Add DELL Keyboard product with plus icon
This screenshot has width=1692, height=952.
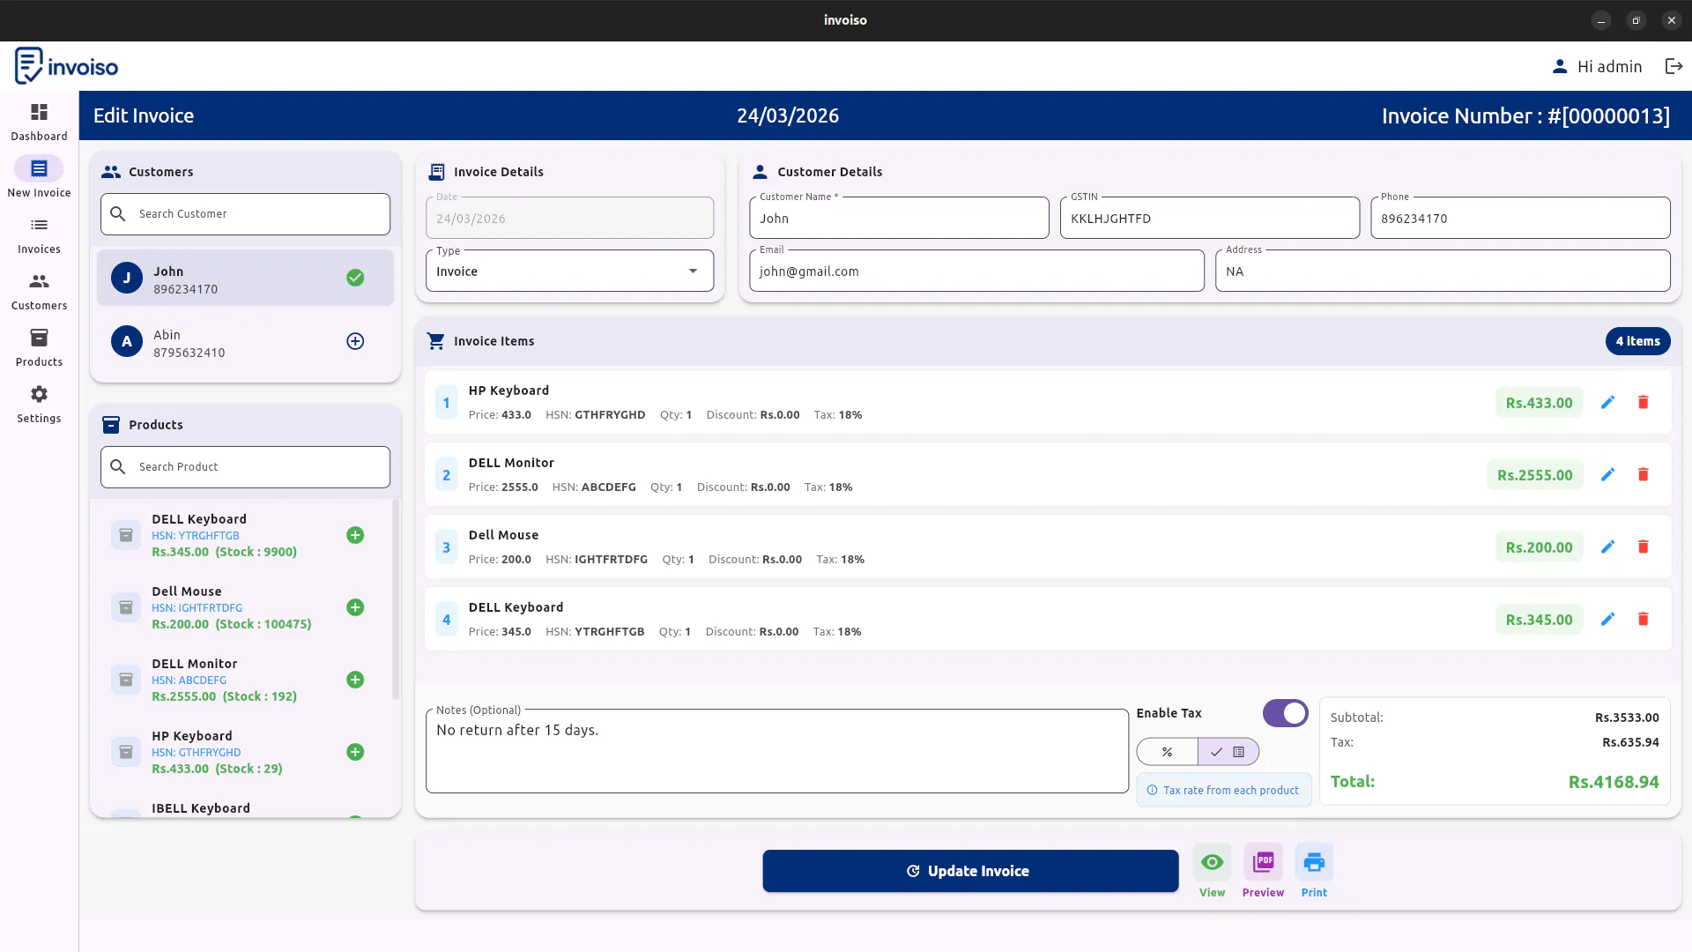click(355, 535)
